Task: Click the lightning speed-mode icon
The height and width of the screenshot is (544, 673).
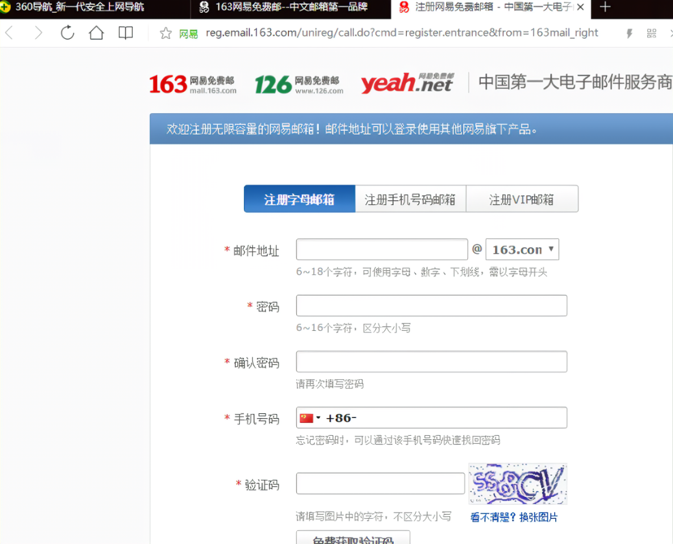Action: [x=629, y=33]
